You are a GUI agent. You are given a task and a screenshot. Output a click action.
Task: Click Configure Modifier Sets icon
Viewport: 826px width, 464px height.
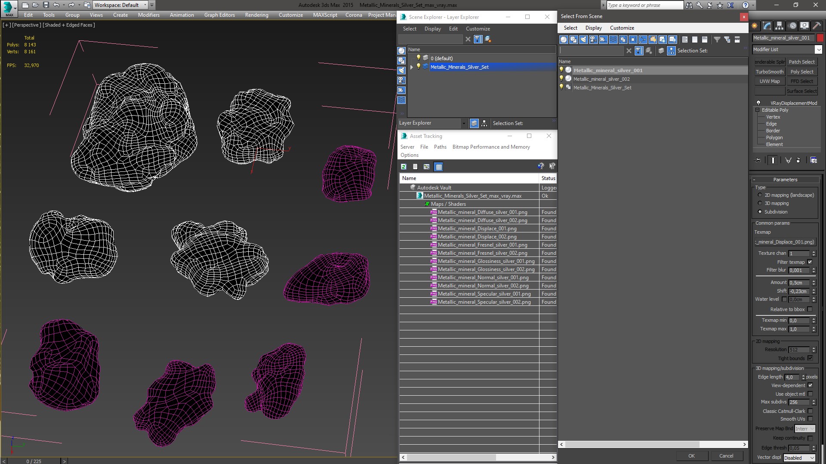click(814, 160)
